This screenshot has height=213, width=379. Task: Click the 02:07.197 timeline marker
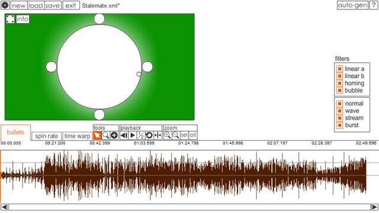[277, 143]
